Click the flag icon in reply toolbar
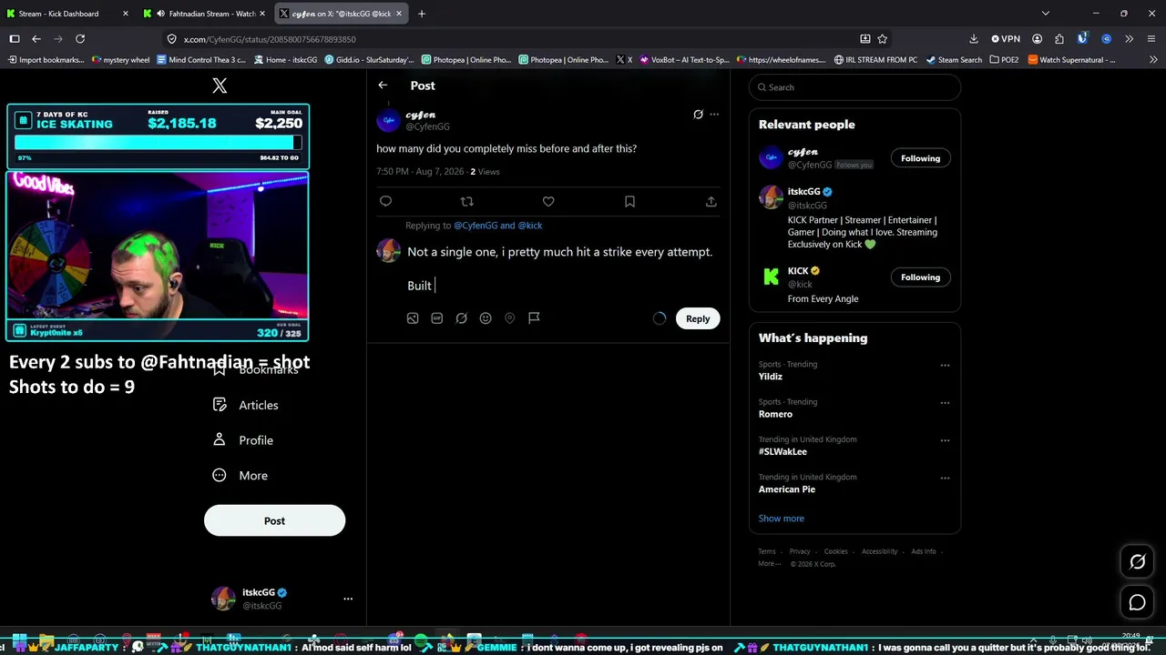 pyautogui.click(x=534, y=318)
